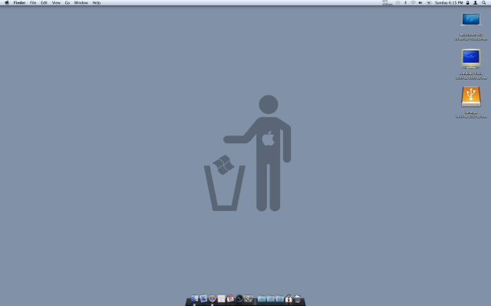
Task: Open the Wi-Fi AirPort status menu
Action: point(413,2)
